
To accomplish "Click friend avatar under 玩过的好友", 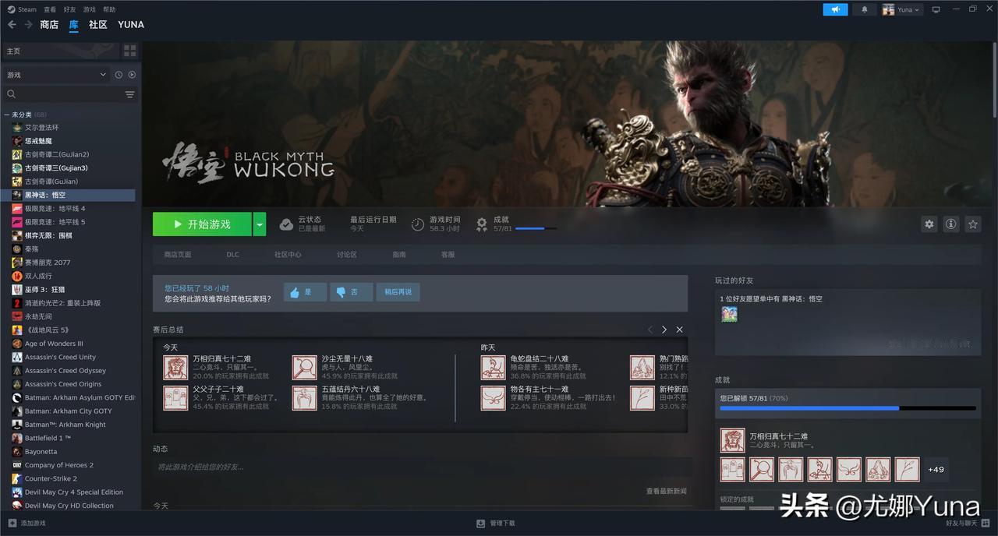I will [729, 314].
